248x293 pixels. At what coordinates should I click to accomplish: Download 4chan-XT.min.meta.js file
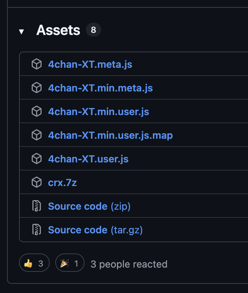coord(100,88)
